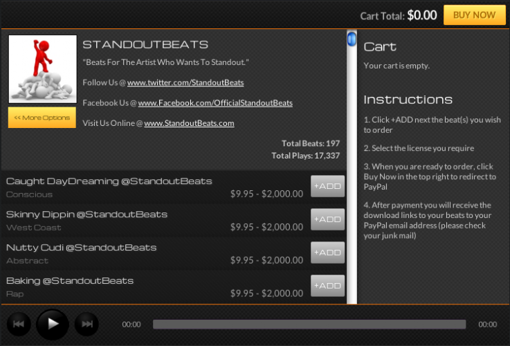Select the Skinny Dippin @StandoutBeats title
The image size is (510, 346).
(x=86, y=215)
